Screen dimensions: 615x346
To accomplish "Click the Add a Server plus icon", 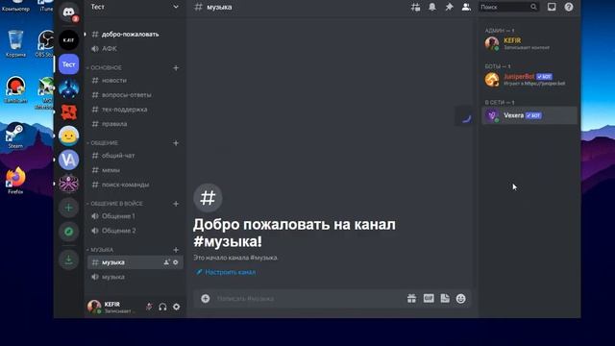I will click(68, 208).
